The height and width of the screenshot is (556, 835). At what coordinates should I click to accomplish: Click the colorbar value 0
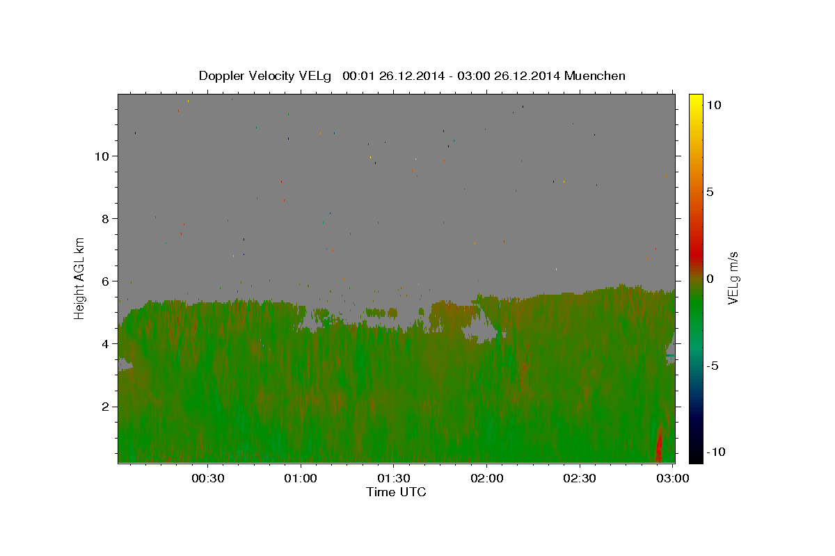[x=710, y=279]
